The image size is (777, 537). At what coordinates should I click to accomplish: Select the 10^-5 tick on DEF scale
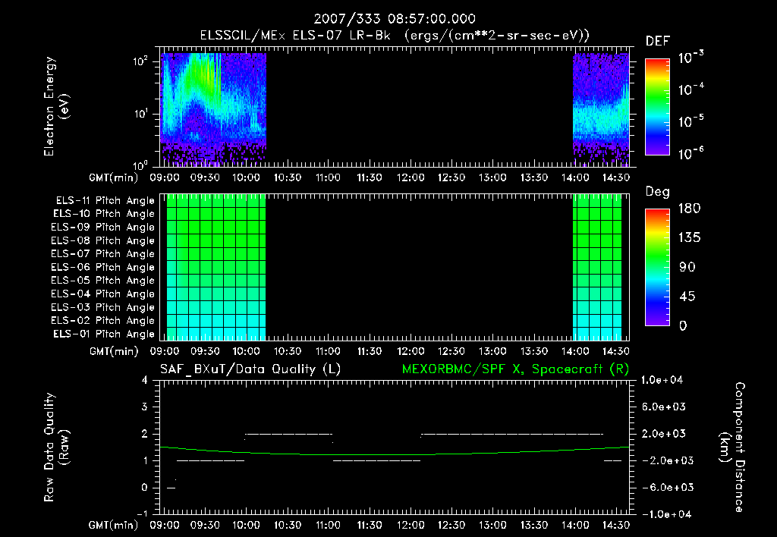(x=690, y=121)
